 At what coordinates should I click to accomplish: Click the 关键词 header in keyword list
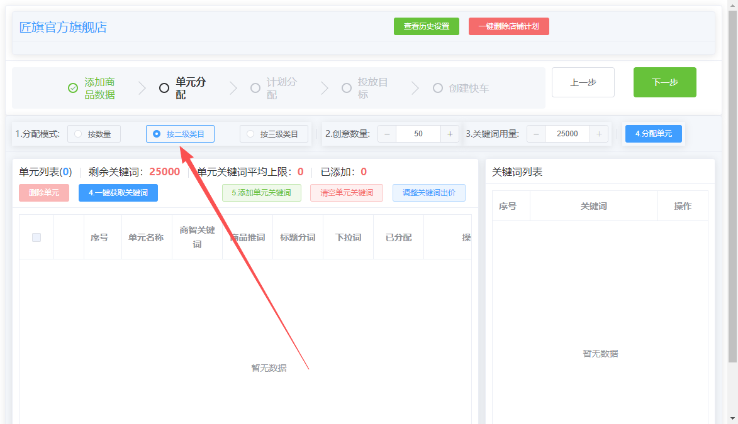(x=593, y=206)
